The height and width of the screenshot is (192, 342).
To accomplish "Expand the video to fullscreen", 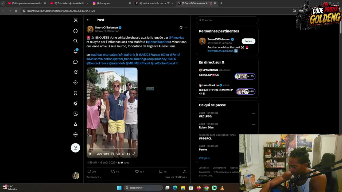I will 134,154.
